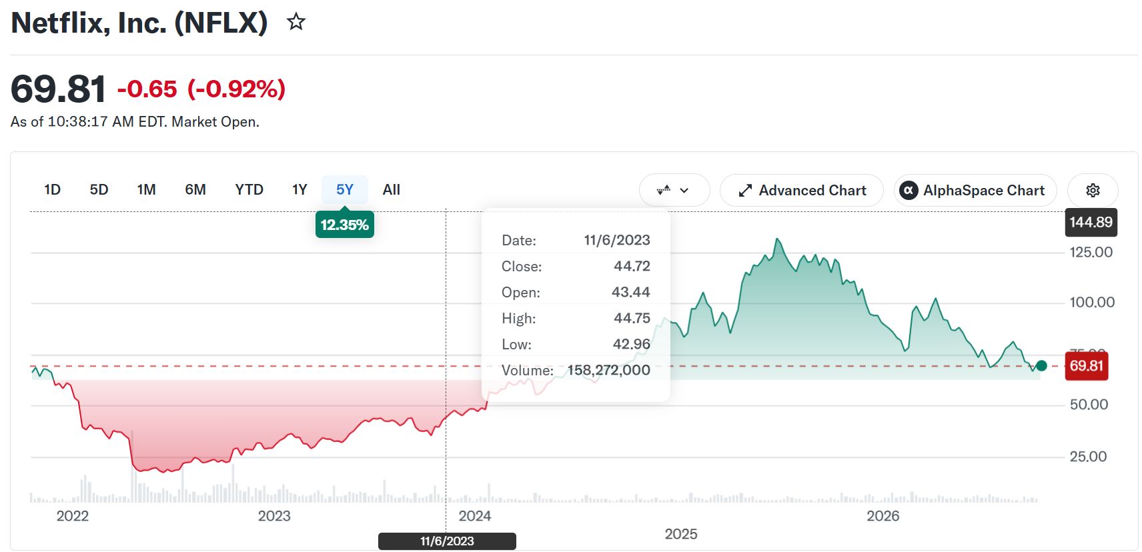Click the 25.00 y-axis label
1142x552 pixels.
[x=1088, y=457]
